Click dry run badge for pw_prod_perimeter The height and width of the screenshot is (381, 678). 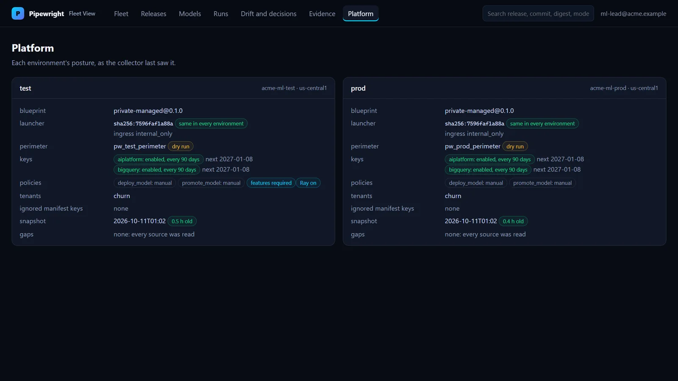click(515, 146)
